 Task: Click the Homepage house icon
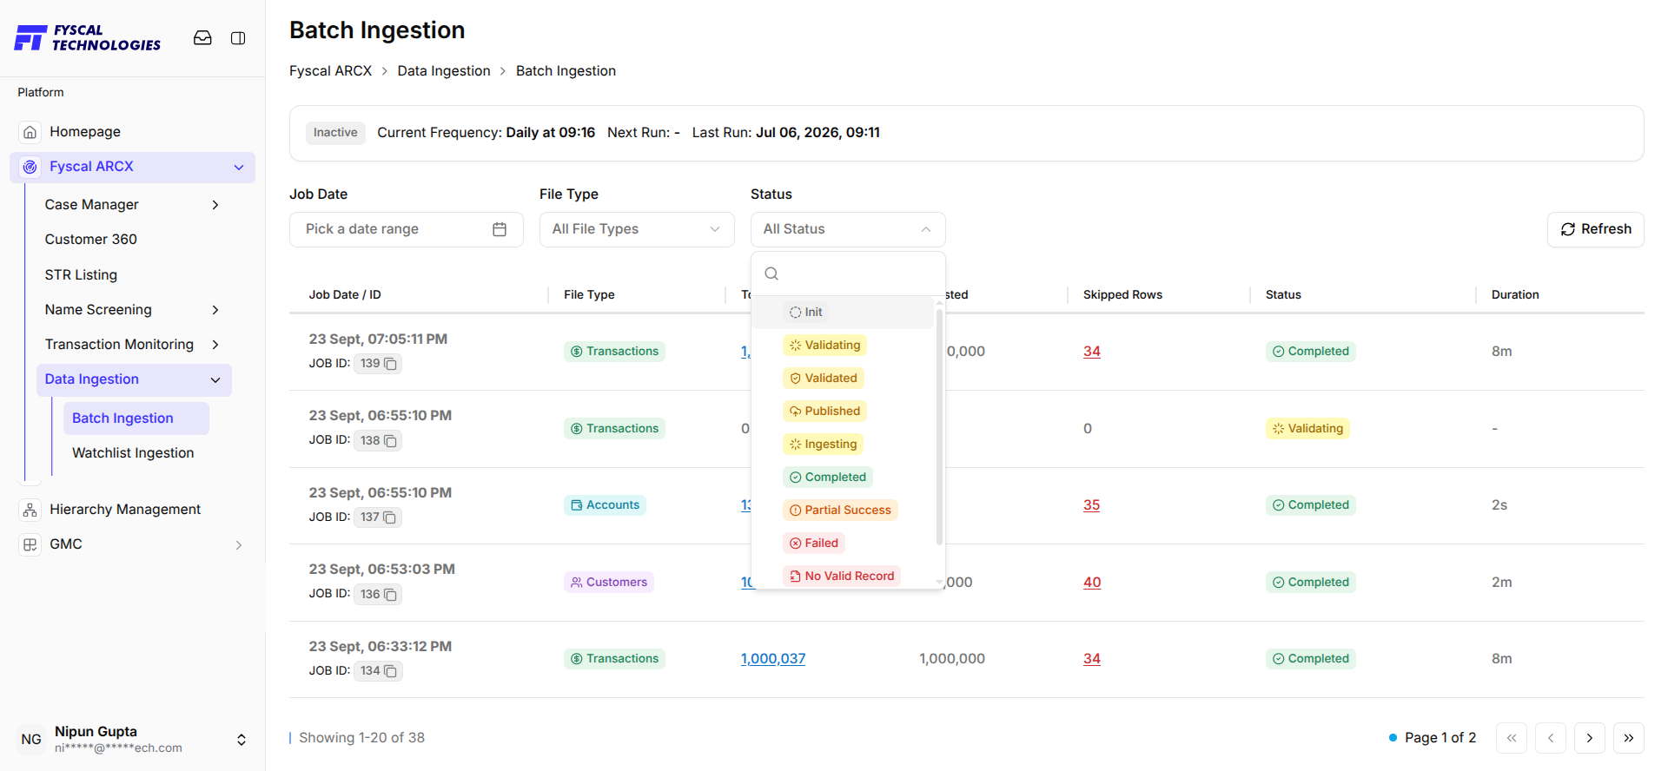point(30,132)
